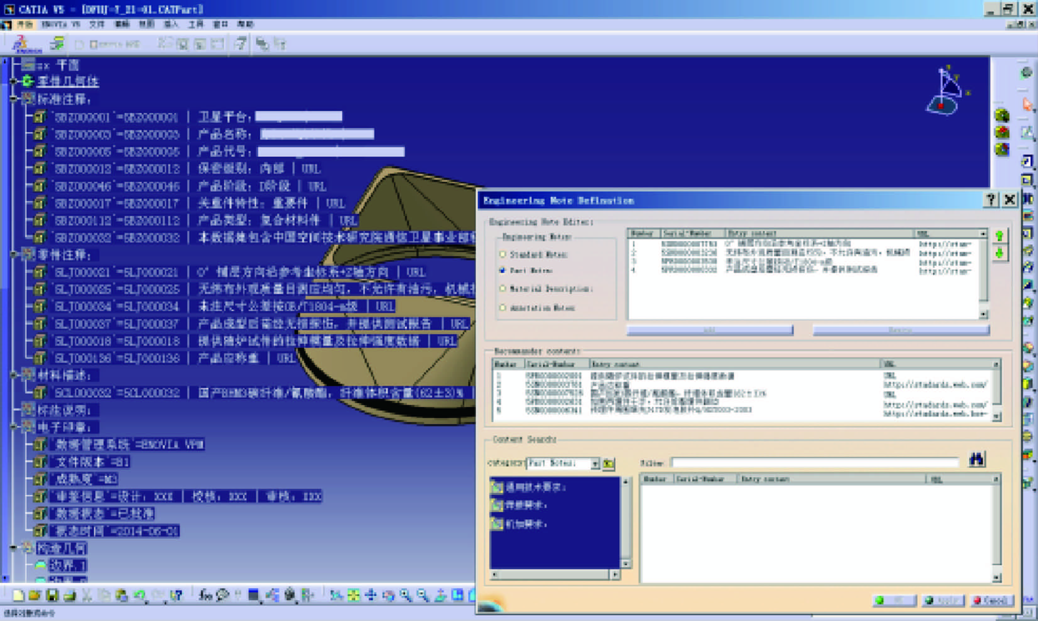This screenshot has width=1038, height=621.
Task: Open the 工具 menu
Action: (195, 24)
